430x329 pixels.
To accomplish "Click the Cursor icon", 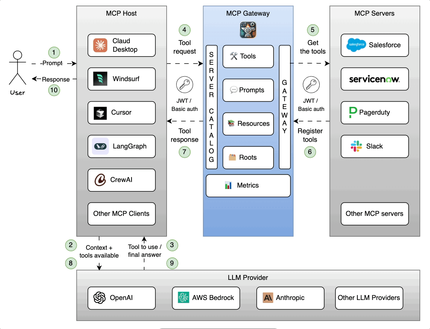I will (x=100, y=112).
